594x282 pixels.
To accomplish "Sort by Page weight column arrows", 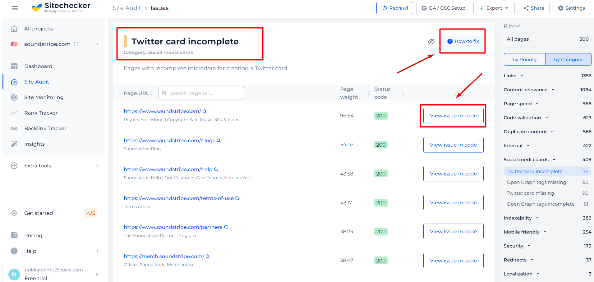I will [x=369, y=93].
